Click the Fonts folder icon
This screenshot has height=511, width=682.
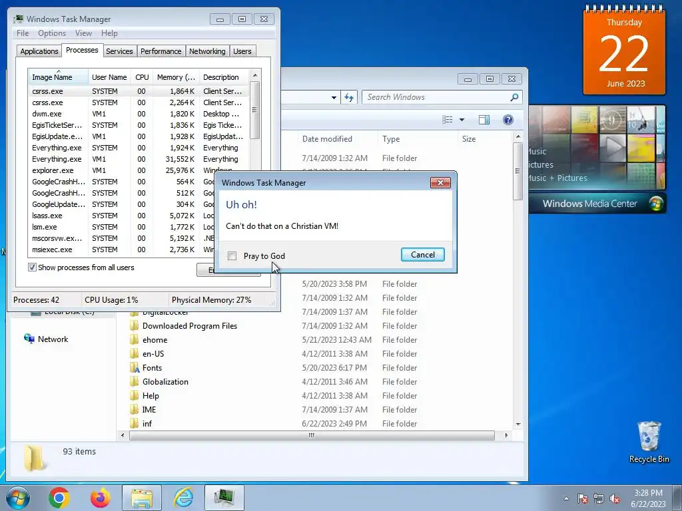coord(135,367)
